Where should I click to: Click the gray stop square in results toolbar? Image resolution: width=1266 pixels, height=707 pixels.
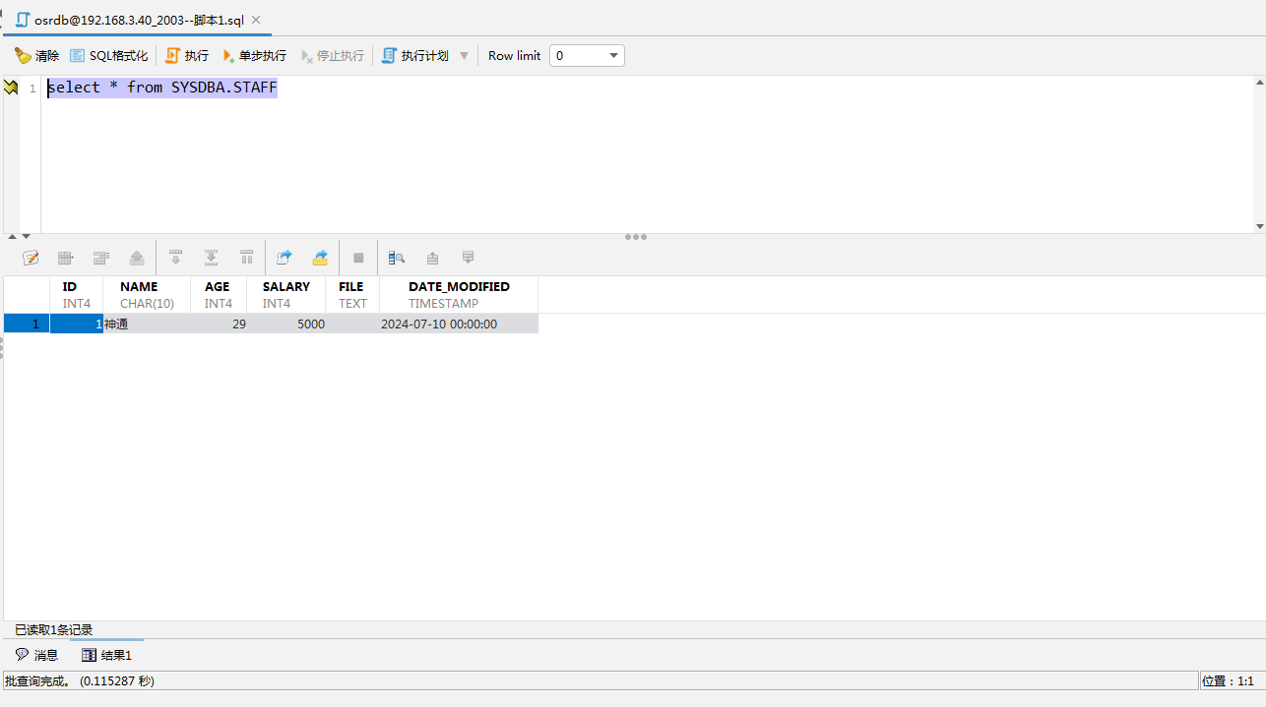358,258
